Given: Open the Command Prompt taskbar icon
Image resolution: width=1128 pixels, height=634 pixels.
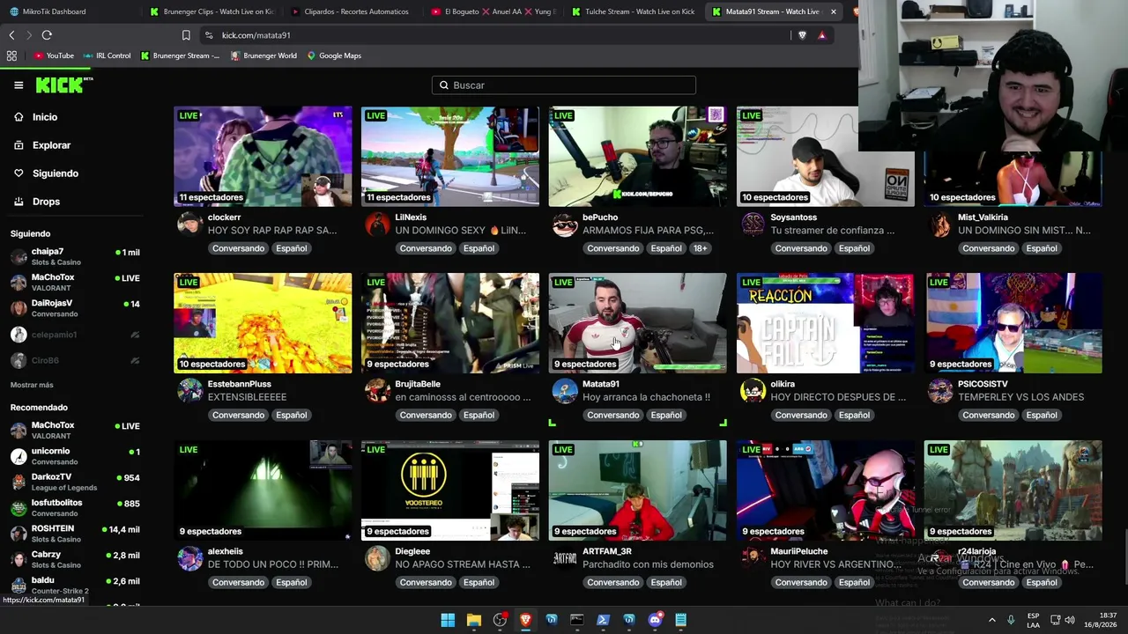Looking at the screenshot, I should pyautogui.click(x=577, y=620).
